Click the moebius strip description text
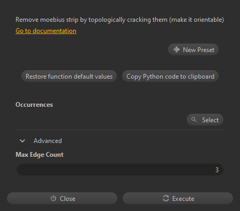240x211 pixels. [119, 20]
